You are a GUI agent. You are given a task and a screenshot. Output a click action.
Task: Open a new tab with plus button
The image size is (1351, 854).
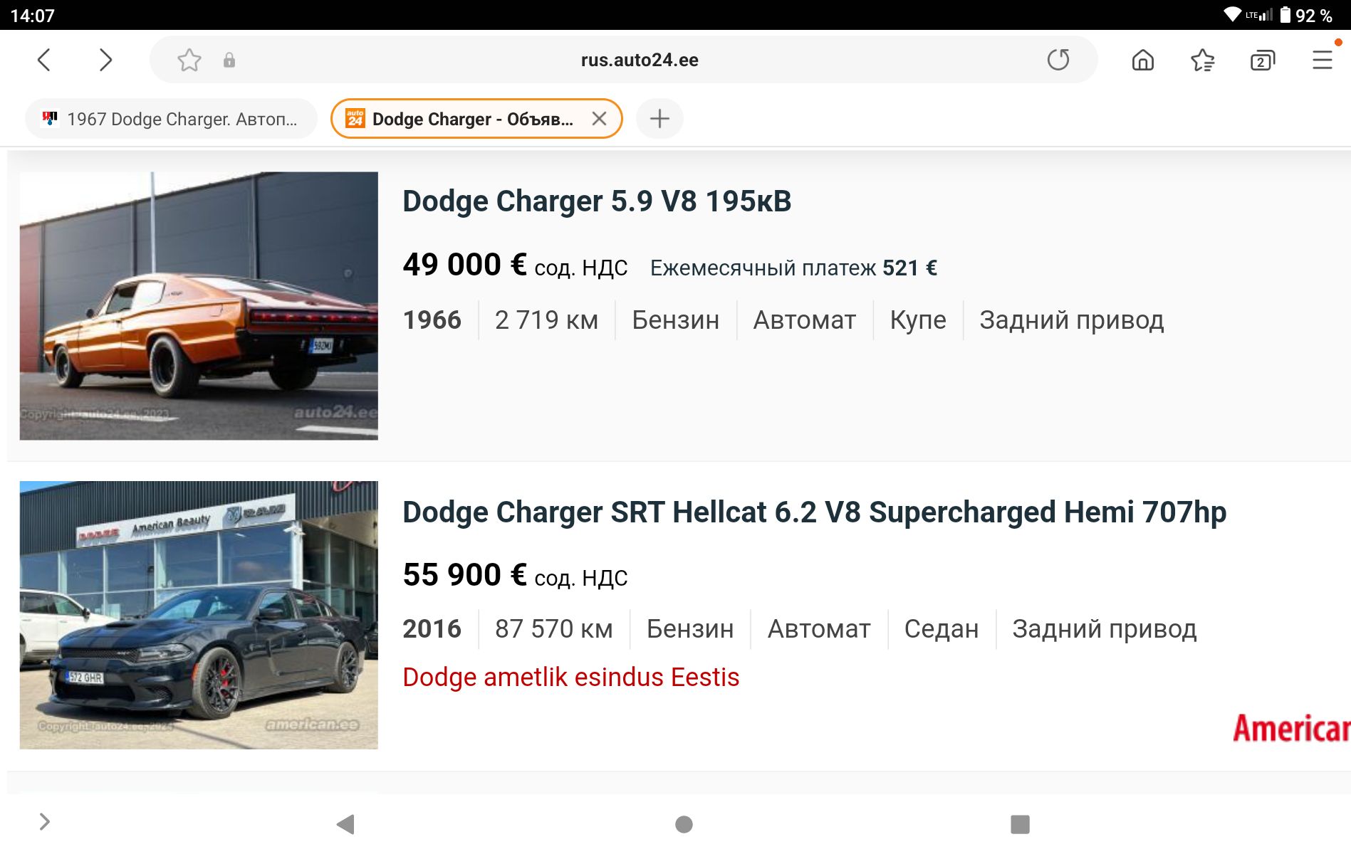[659, 119]
